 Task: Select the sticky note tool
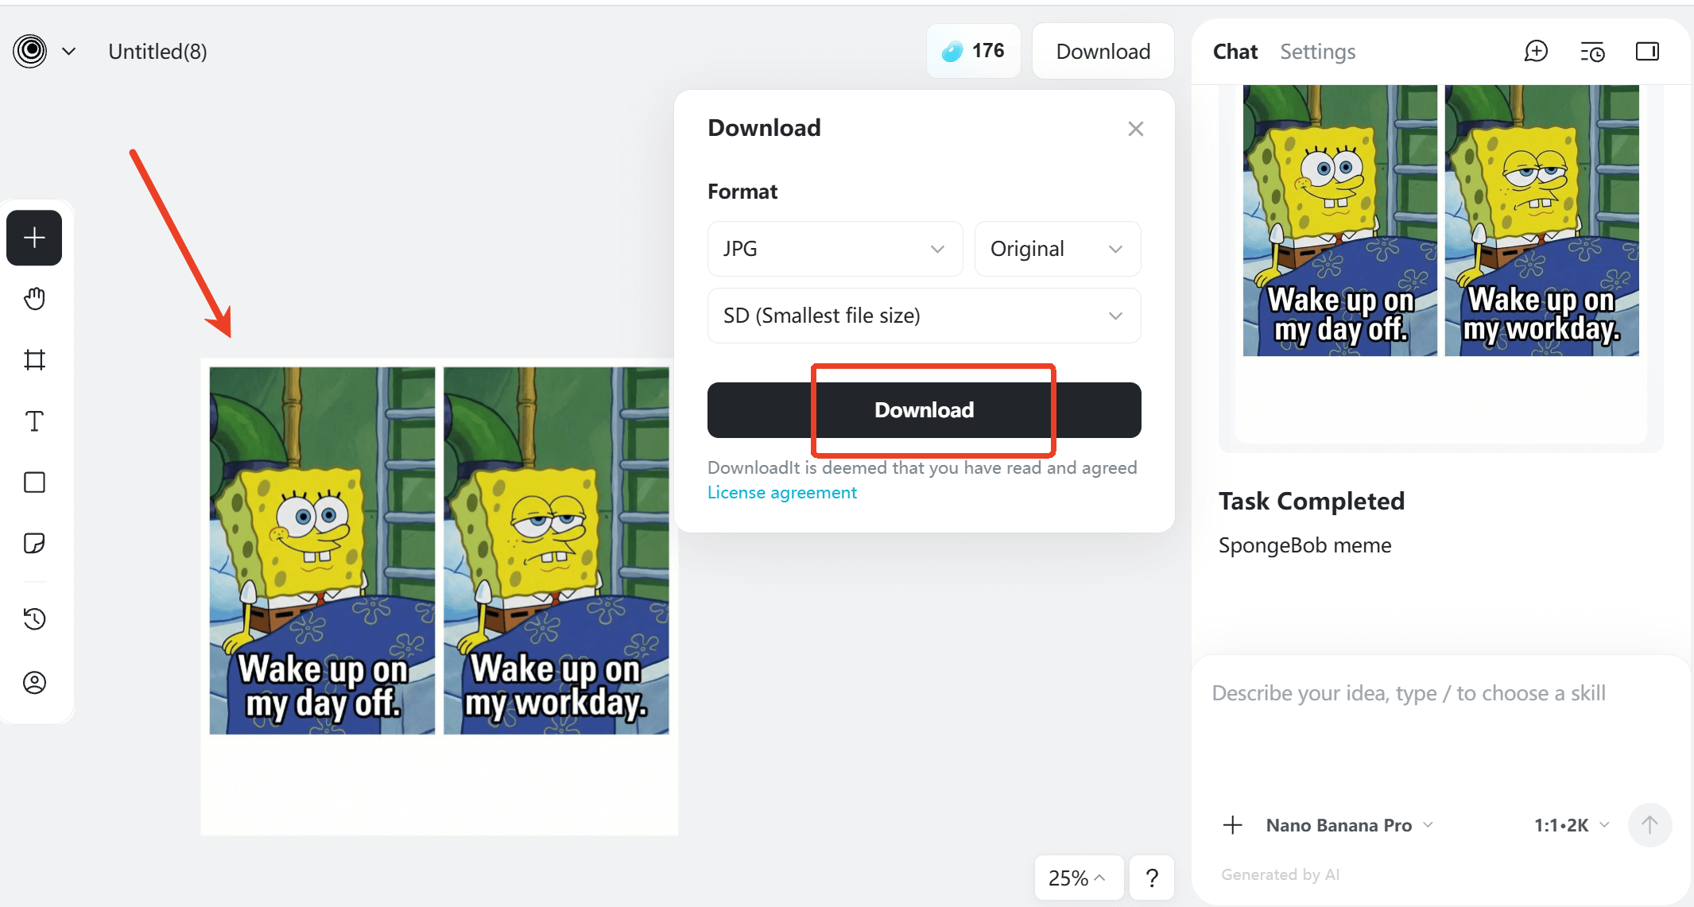point(34,544)
